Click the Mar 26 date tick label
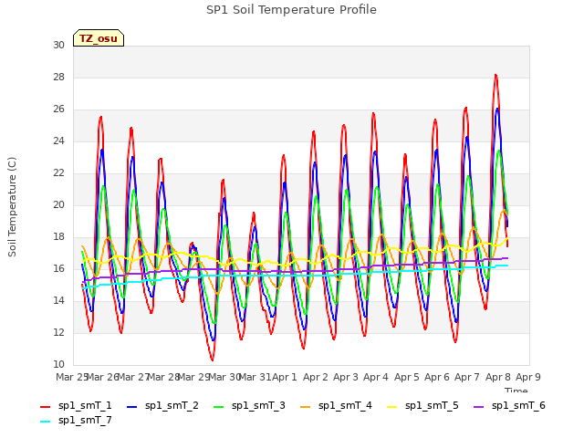 [x=103, y=377]
